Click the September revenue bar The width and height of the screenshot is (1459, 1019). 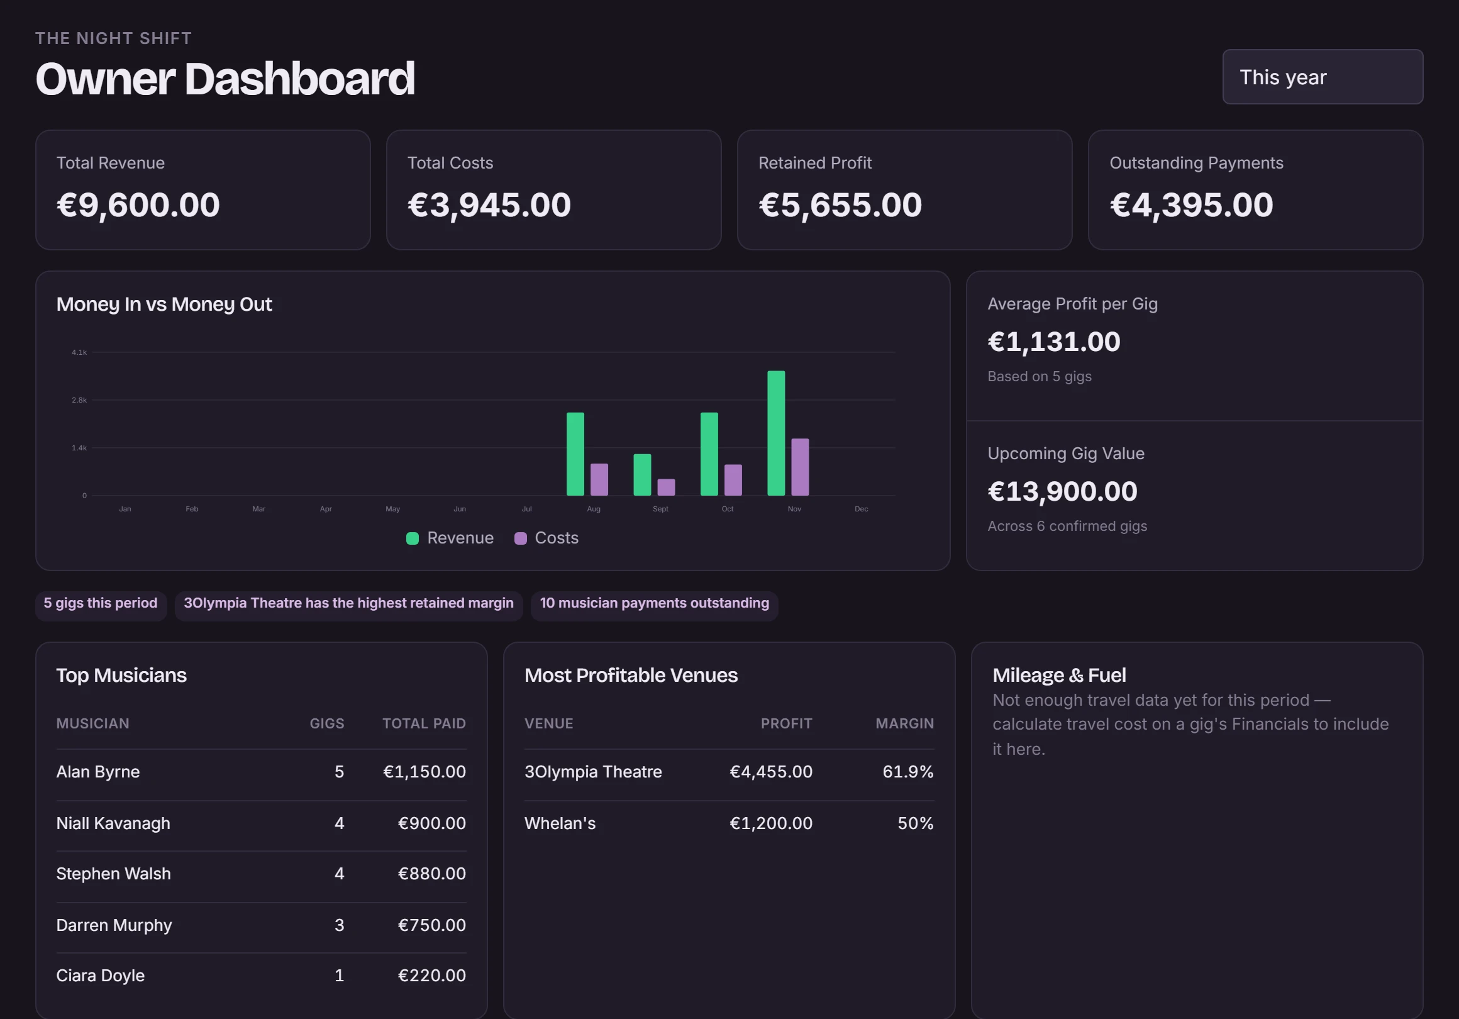[642, 474]
